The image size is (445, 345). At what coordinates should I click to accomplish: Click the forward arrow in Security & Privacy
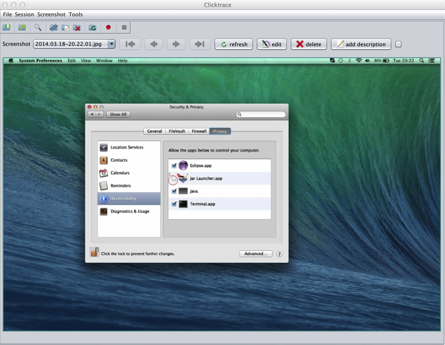click(99, 114)
